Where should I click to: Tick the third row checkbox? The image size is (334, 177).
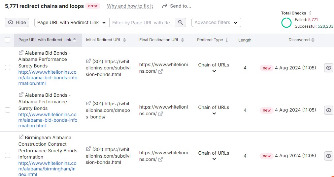pos(8,156)
